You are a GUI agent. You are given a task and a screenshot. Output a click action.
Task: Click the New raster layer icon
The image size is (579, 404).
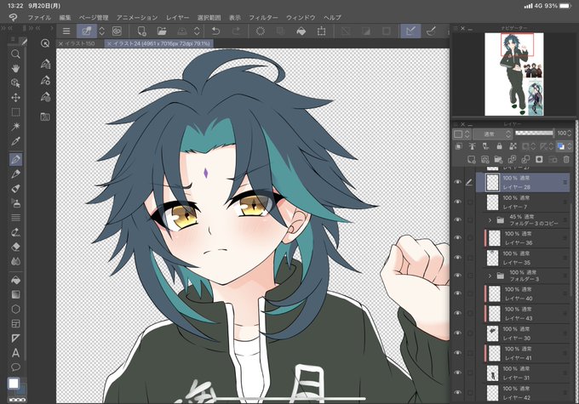point(472,159)
